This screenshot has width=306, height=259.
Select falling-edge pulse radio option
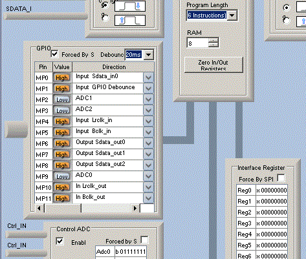[105, 6]
